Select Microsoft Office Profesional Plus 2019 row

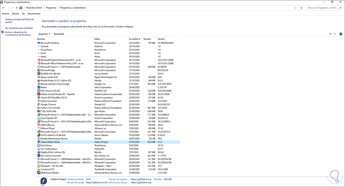pyautogui.click(x=108, y=63)
